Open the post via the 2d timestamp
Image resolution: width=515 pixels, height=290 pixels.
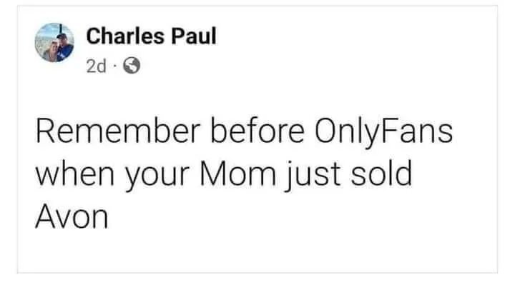point(97,66)
